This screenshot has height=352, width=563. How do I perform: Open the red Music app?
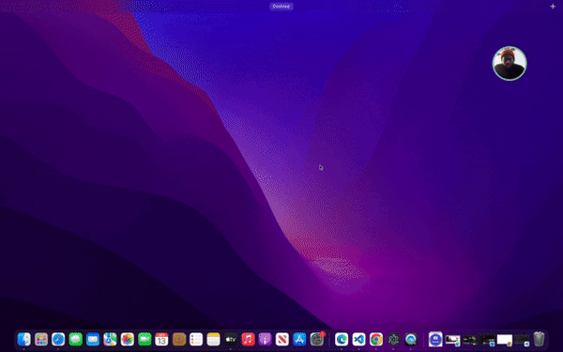[x=248, y=339]
